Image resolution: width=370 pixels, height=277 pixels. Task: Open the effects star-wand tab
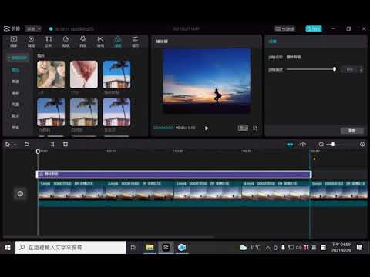83,42
